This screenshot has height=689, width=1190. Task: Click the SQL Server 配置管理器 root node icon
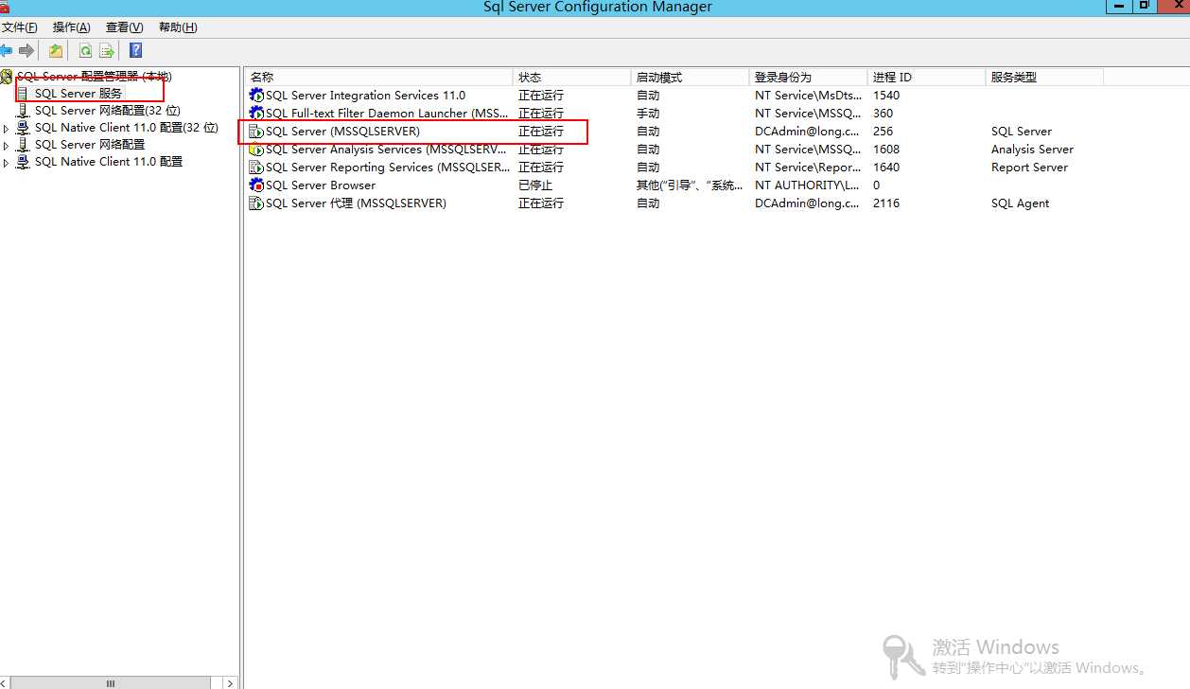pos(7,76)
